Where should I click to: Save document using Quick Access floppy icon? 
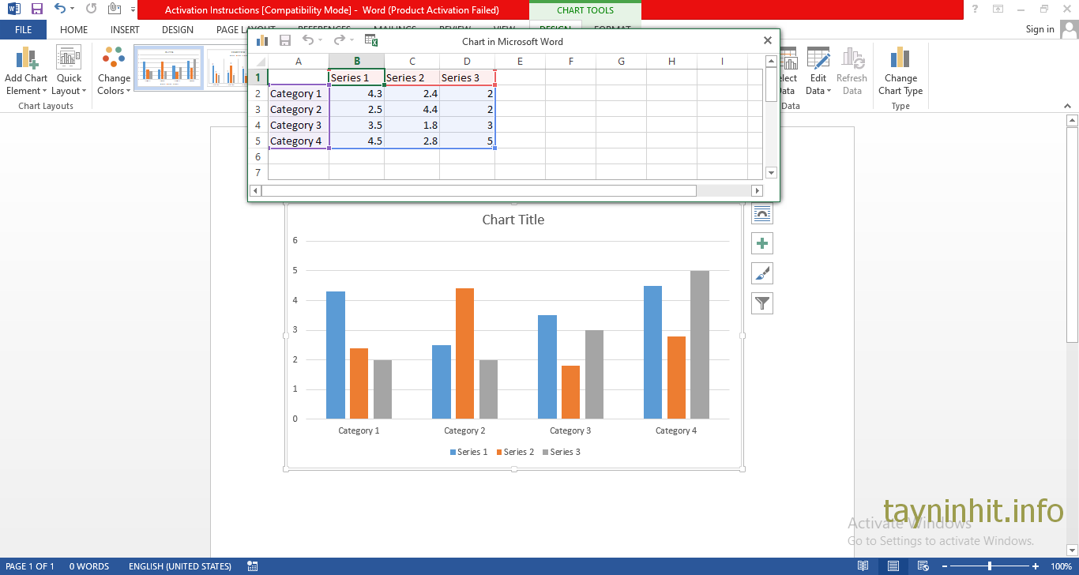tap(37, 9)
